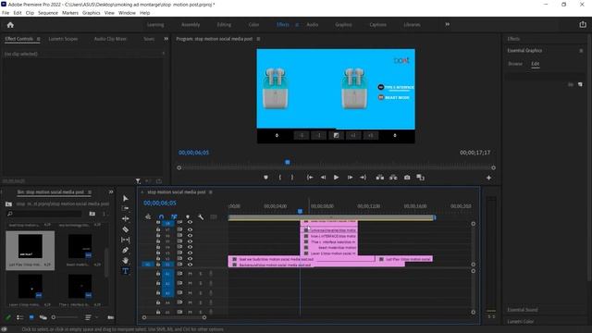Show more workspaces overflow chevron
Image resolution: width=592 pixels, height=333 pixels.
(447, 25)
